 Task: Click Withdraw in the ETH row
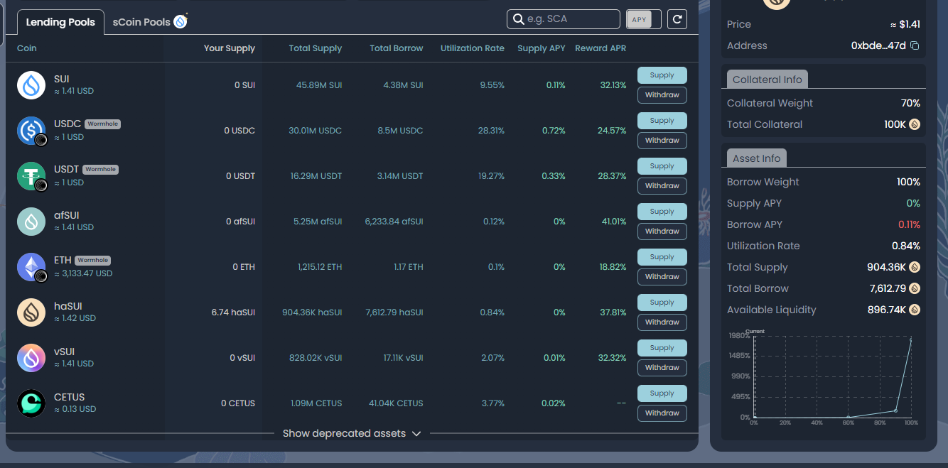click(662, 277)
